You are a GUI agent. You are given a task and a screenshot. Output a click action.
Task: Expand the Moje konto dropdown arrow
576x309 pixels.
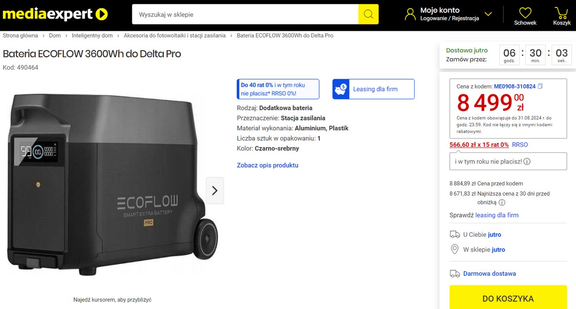pos(488,14)
